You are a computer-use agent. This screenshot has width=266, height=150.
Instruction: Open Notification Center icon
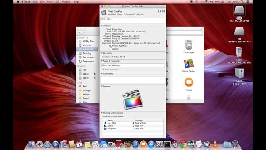(x=248, y=2)
